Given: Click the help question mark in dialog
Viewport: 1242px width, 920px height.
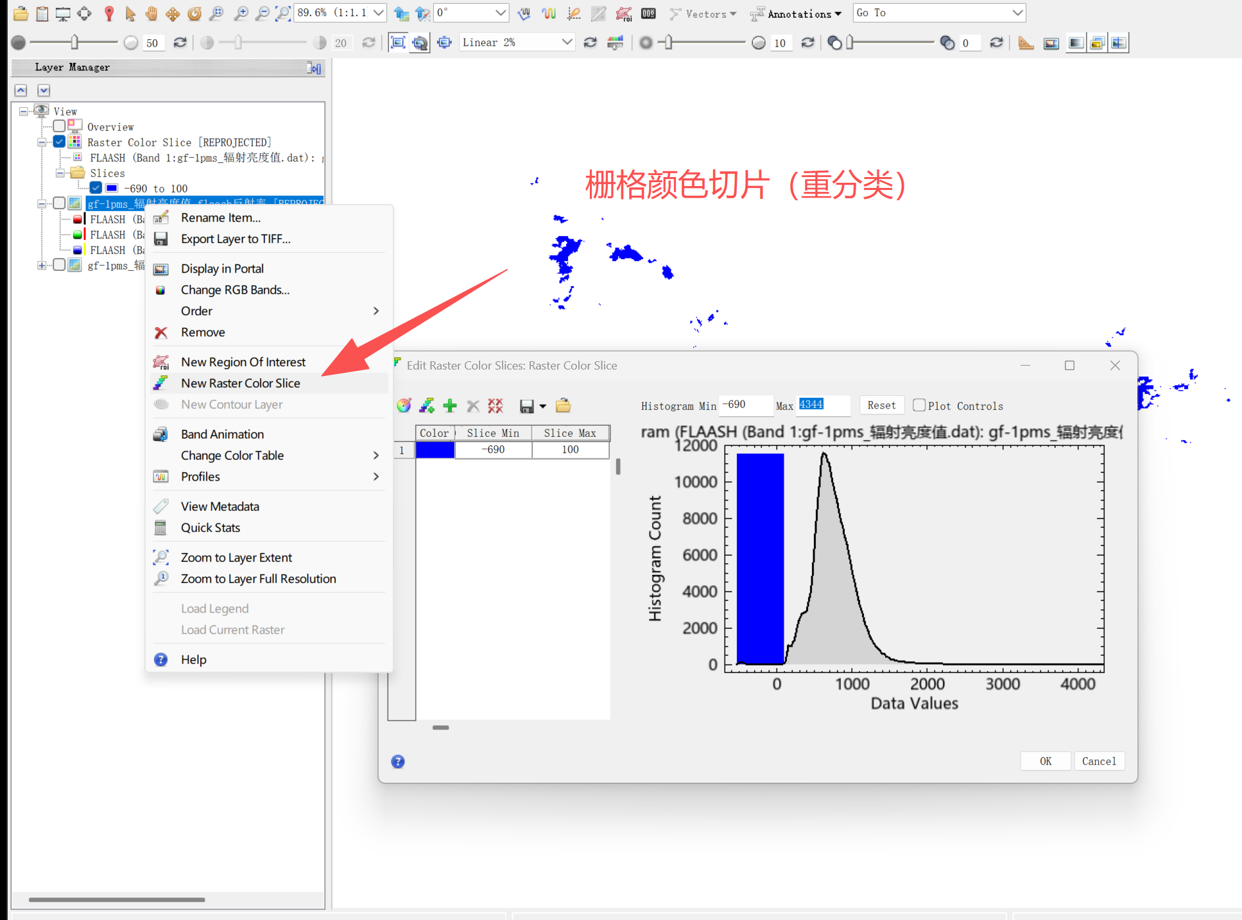Looking at the screenshot, I should [x=398, y=762].
